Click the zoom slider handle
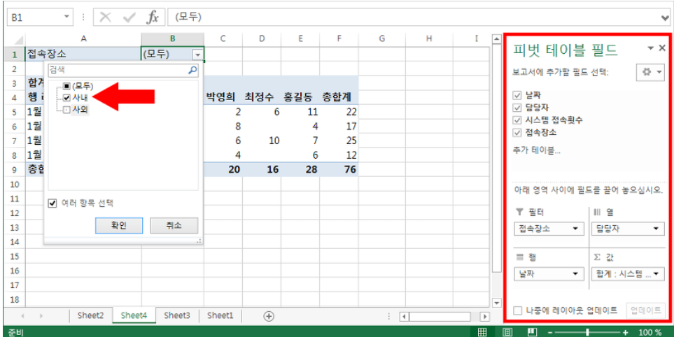The image size is (674, 337). [588, 332]
